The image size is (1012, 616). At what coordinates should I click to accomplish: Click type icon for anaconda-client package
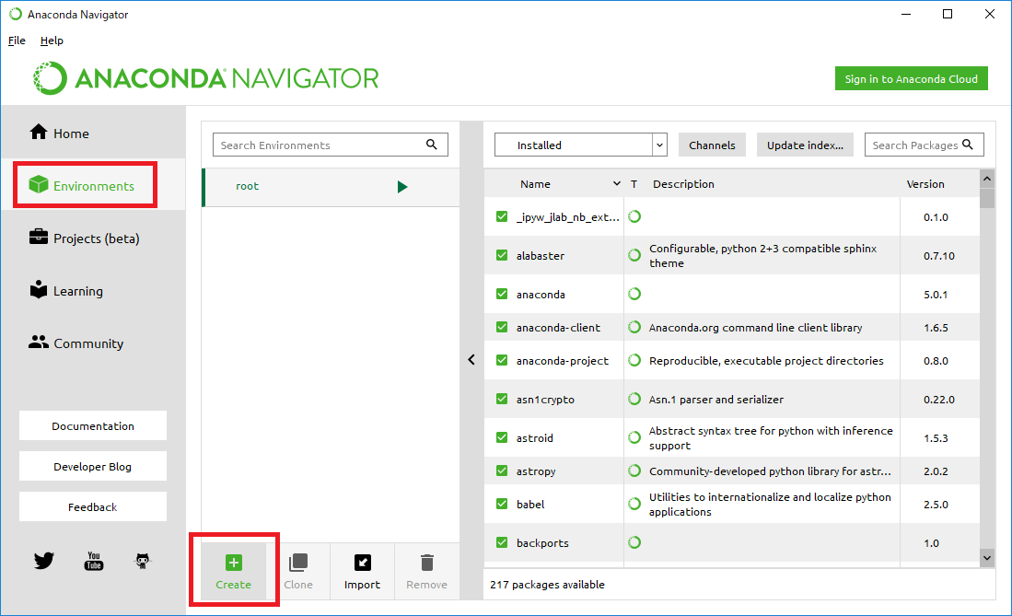pos(634,328)
